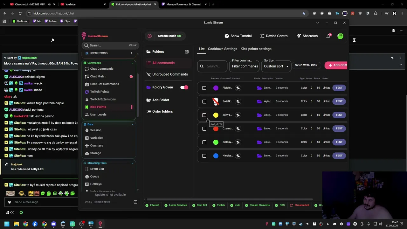Switch to Kick points settings tab
This screenshot has width=407, height=229.
point(256,49)
